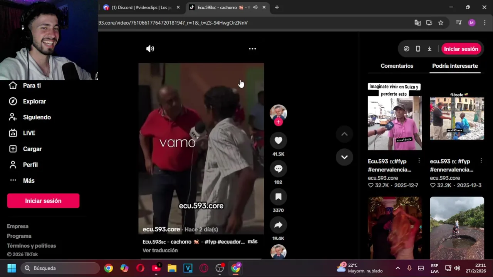Expand the Programa footer section

(x=19, y=236)
